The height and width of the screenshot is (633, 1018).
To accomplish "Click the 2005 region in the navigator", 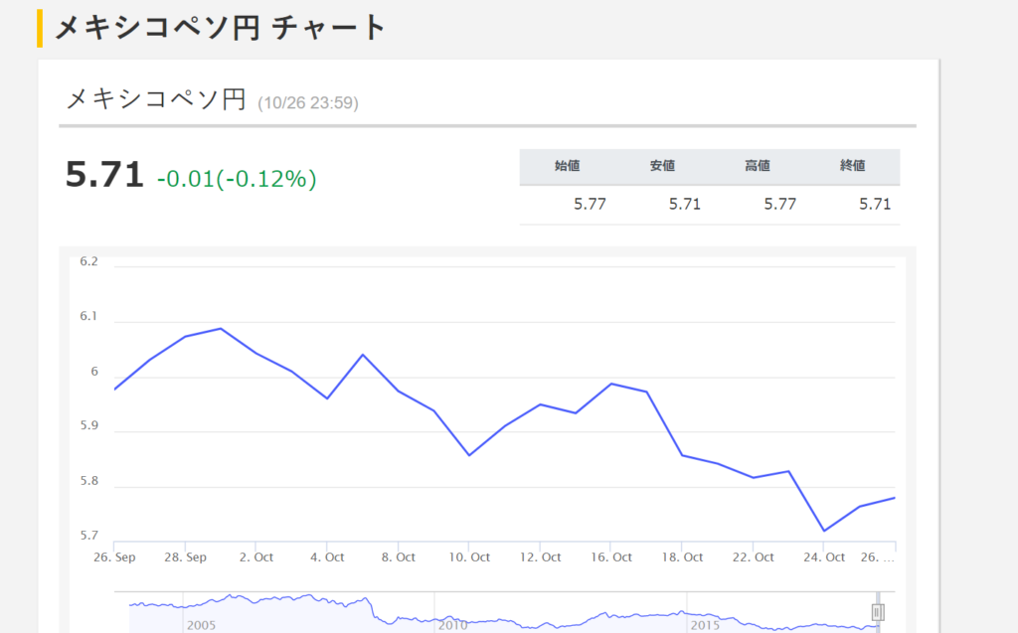I will click(201, 625).
